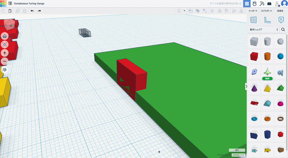The image size is (288, 158).
Task: Zoom out using the minus button
Action: pyautogui.click(x=5, y=61)
